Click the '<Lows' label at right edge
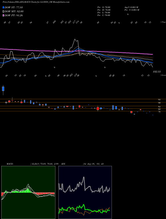This screenshot has height=219, width=166. 163,75
